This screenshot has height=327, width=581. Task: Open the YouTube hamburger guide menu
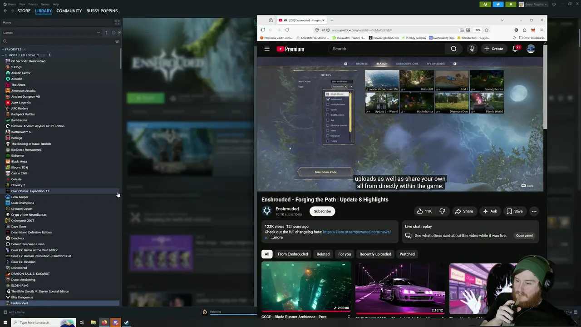pyautogui.click(x=267, y=49)
